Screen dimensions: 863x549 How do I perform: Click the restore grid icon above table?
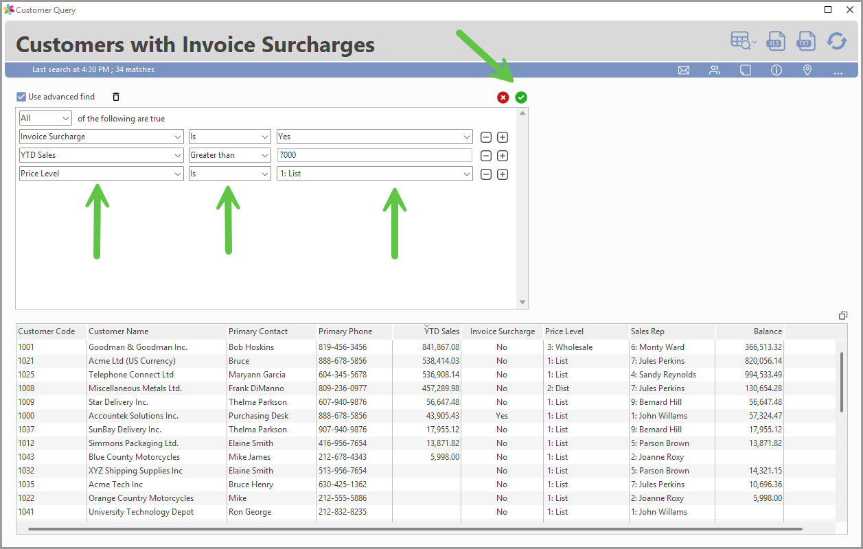843,316
